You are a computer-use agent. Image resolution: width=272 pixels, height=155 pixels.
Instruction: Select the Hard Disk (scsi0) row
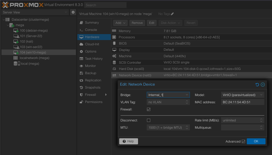(x=191, y=69)
